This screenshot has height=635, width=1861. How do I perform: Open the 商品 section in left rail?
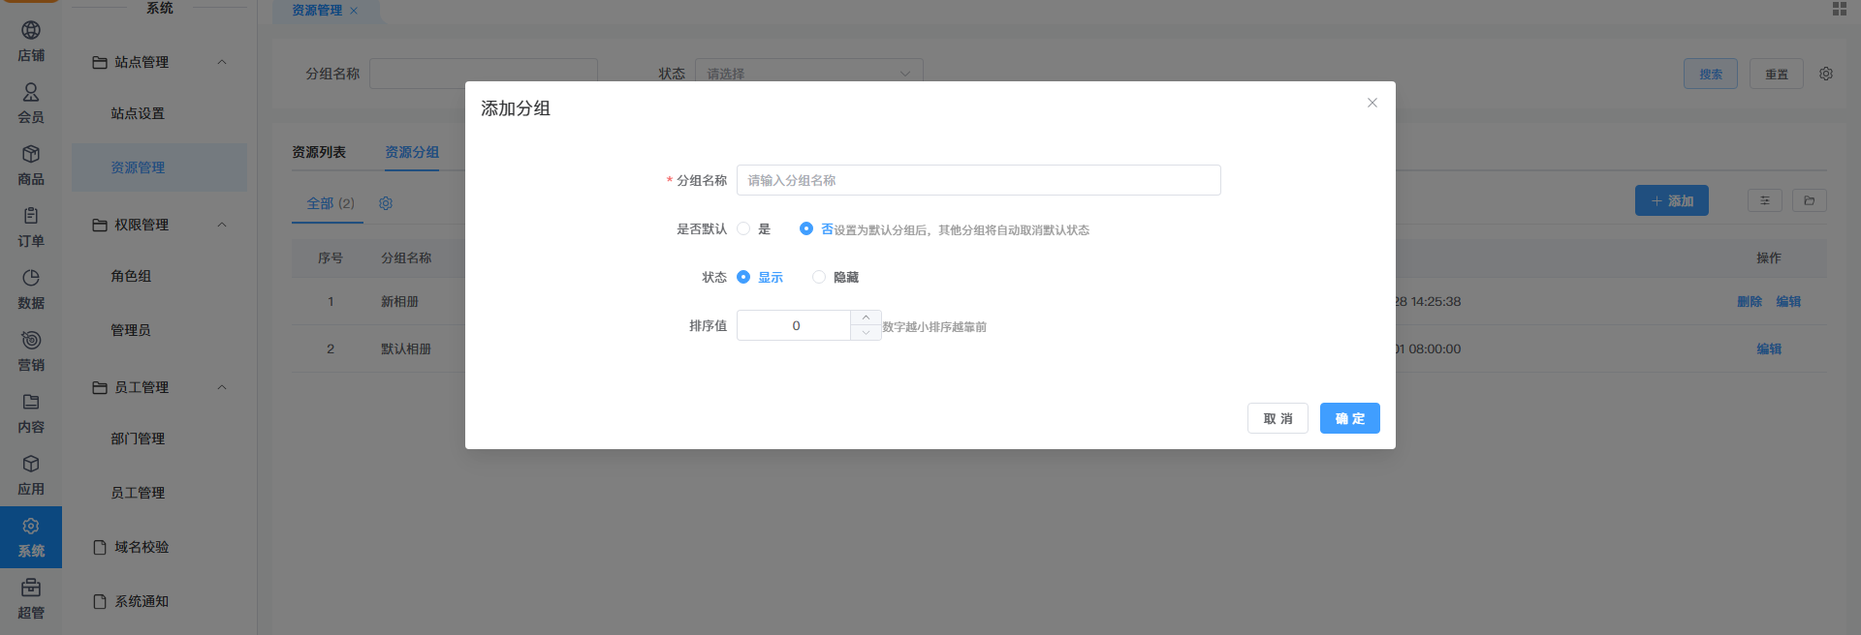[31, 166]
